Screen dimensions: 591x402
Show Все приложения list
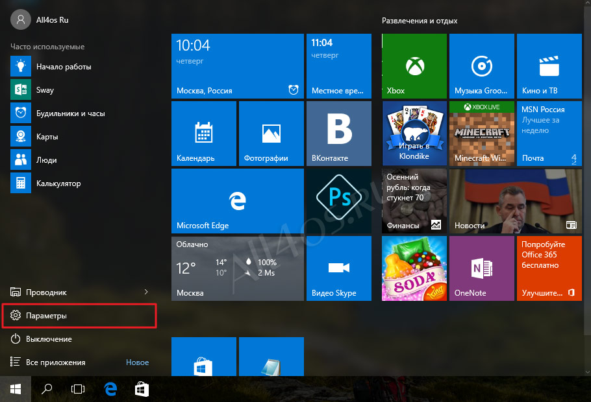coord(79,362)
